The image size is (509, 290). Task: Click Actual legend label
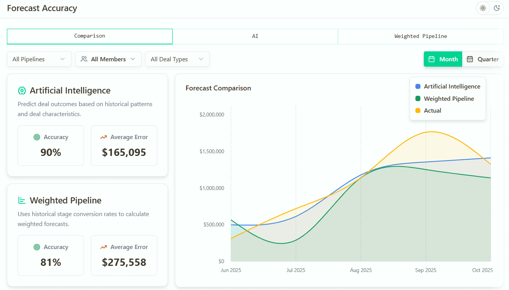(433, 110)
